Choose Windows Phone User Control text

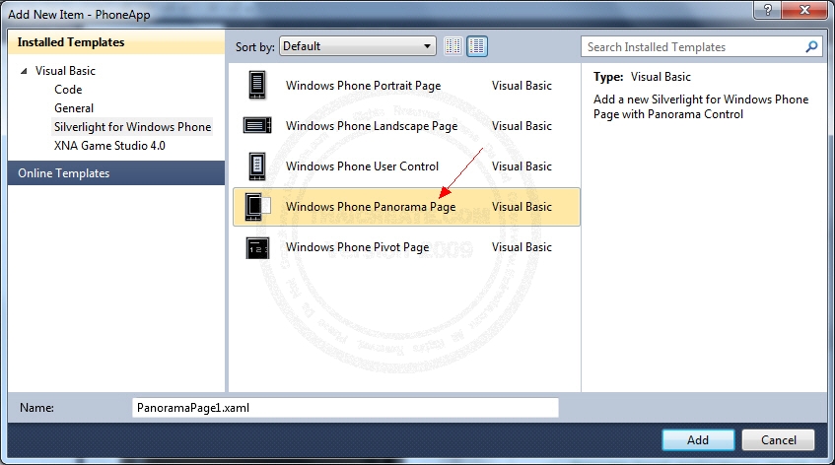(x=362, y=166)
